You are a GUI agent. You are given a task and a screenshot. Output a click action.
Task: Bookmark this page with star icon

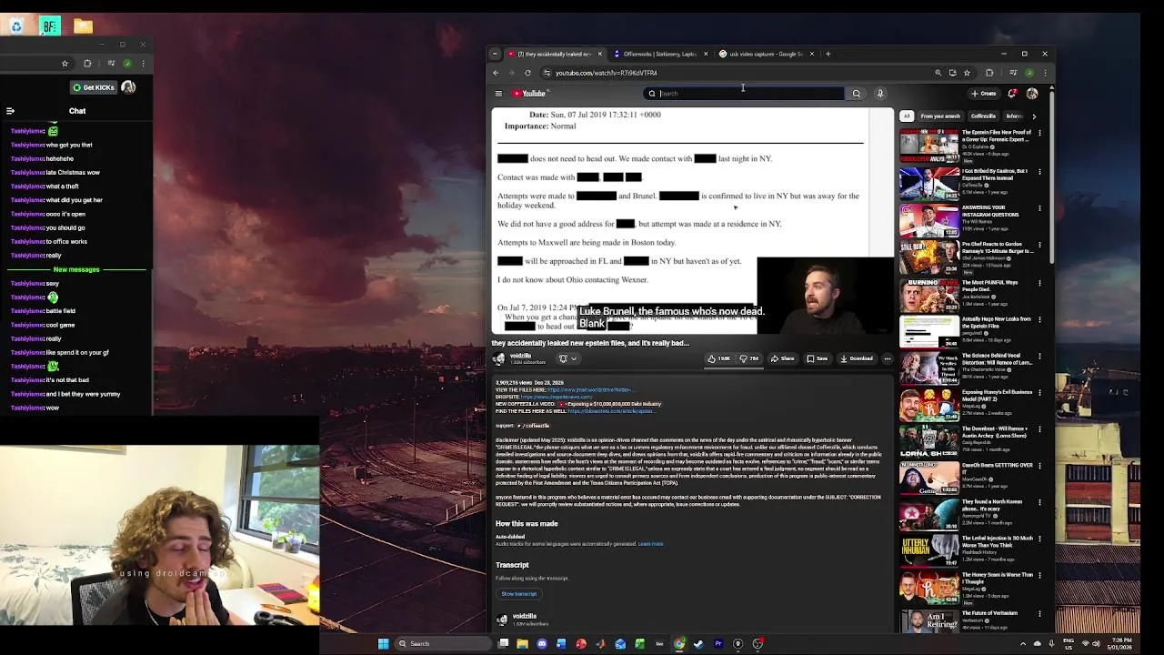pos(967,73)
